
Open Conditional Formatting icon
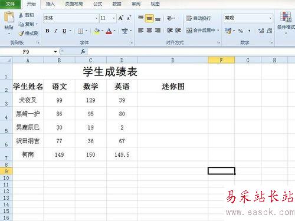click(x=286, y=17)
